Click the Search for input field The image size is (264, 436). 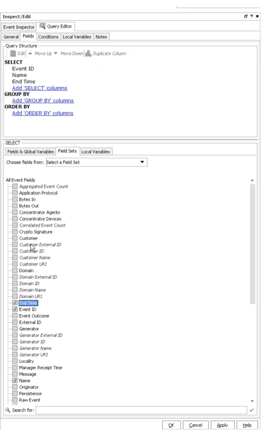pos(142,410)
